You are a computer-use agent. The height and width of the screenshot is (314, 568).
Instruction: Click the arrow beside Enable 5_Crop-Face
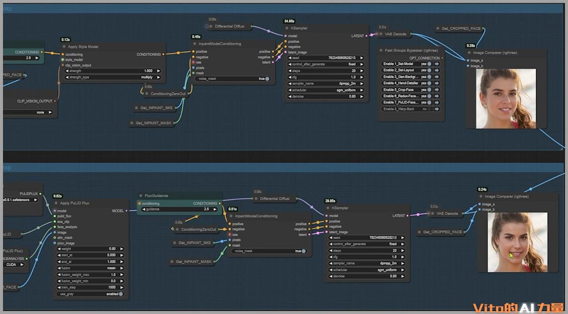pyautogui.click(x=437, y=90)
